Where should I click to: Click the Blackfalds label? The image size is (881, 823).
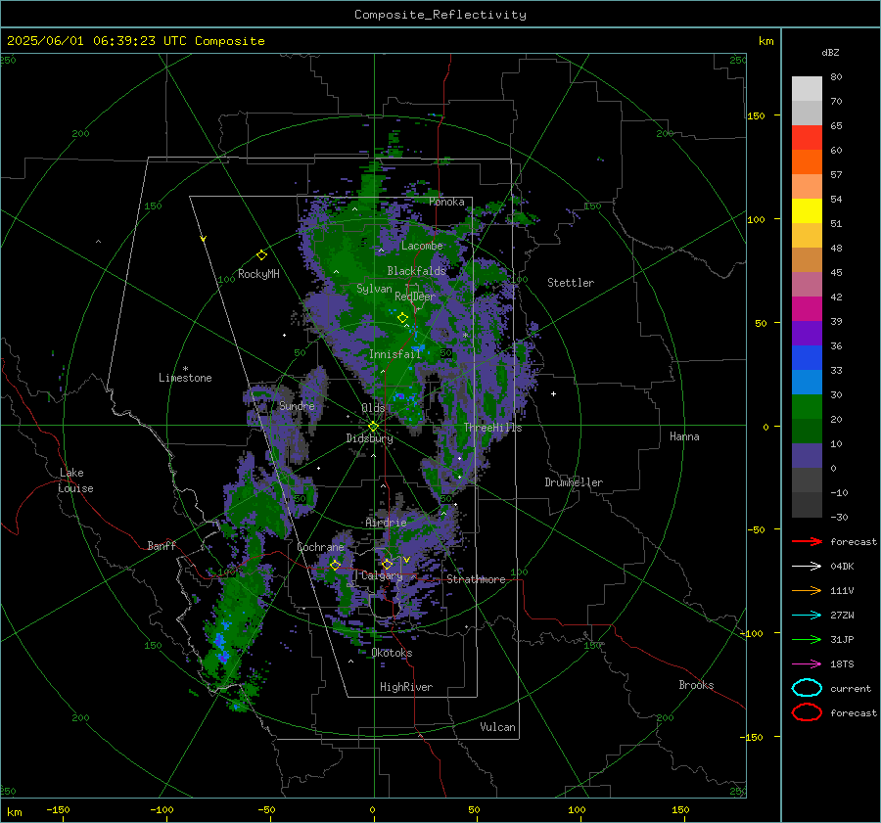click(416, 271)
